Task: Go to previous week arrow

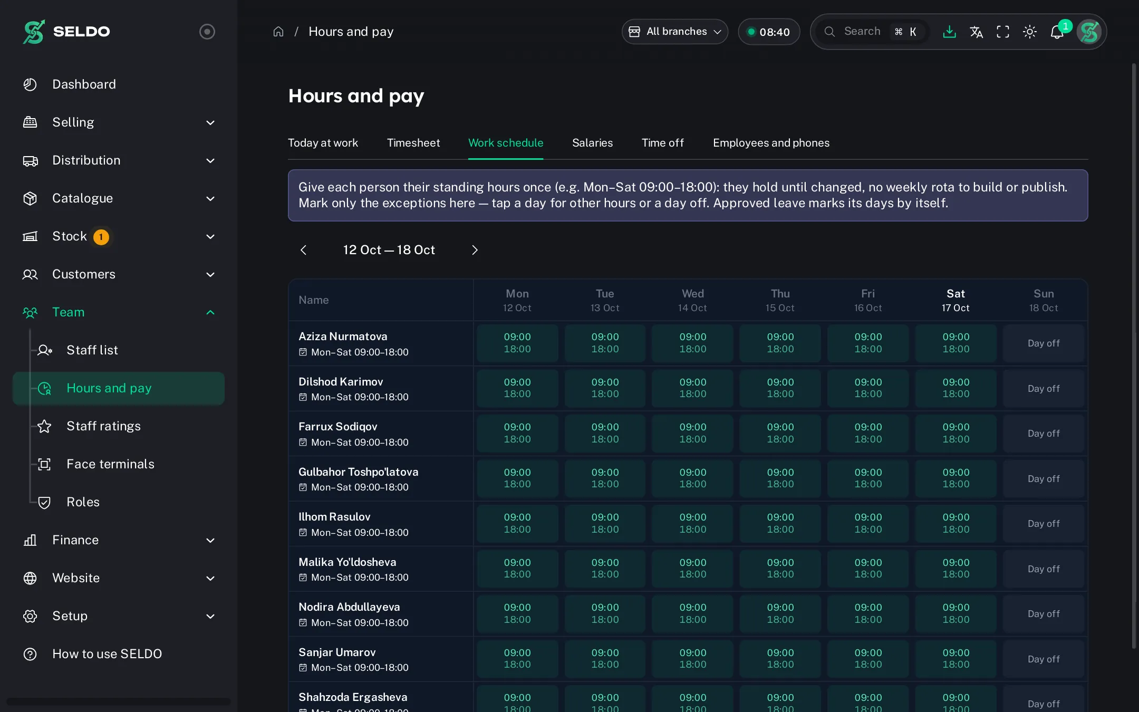Action: 303,250
